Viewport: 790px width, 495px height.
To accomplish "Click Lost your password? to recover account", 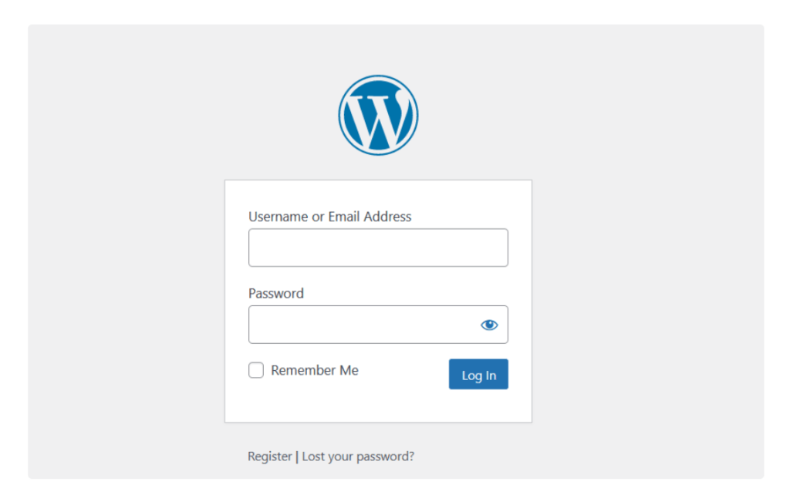I will (x=358, y=456).
